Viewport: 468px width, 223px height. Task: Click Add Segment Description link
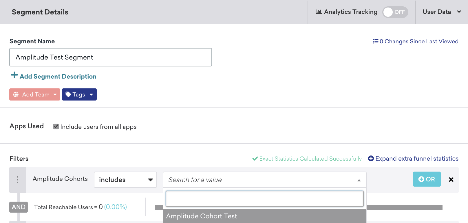click(x=58, y=77)
